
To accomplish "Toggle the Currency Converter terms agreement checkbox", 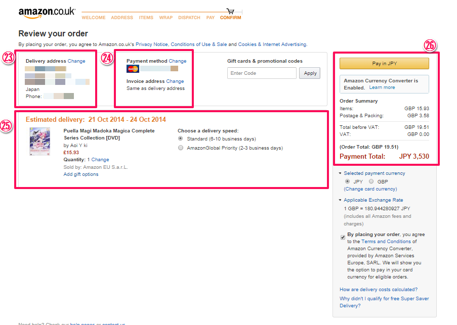I will (343, 237).
